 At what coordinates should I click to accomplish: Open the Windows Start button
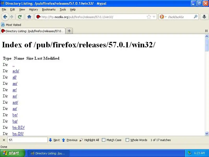tap(12, 153)
